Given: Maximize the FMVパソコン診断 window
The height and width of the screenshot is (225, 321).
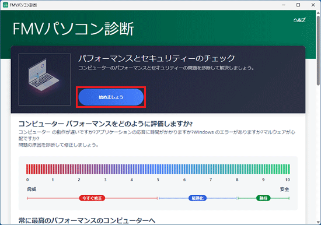Looking at the screenshot, I should click(x=298, y=5).
